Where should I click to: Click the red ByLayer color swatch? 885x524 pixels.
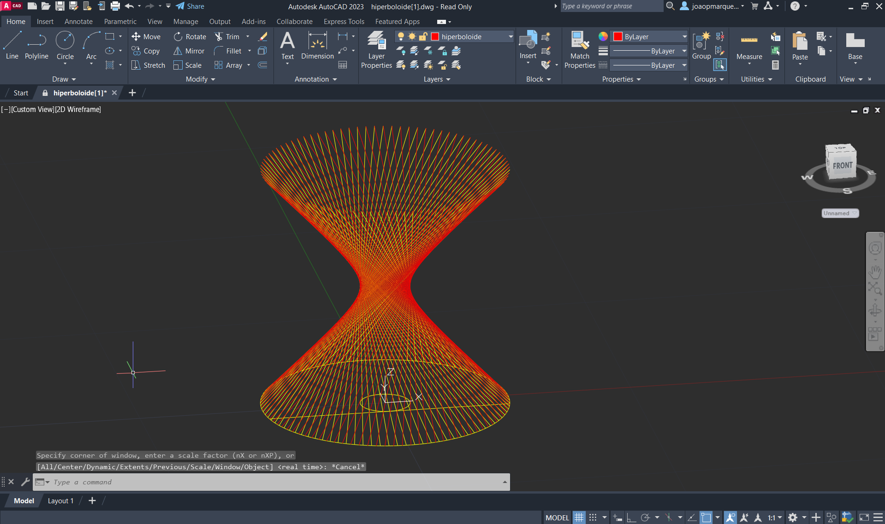[x=618, y=37]
